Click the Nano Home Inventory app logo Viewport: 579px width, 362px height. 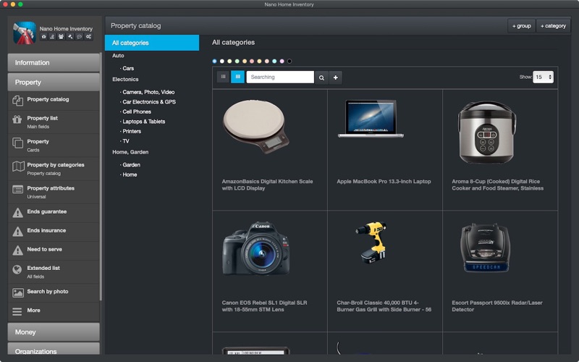(x=25, y=33)
